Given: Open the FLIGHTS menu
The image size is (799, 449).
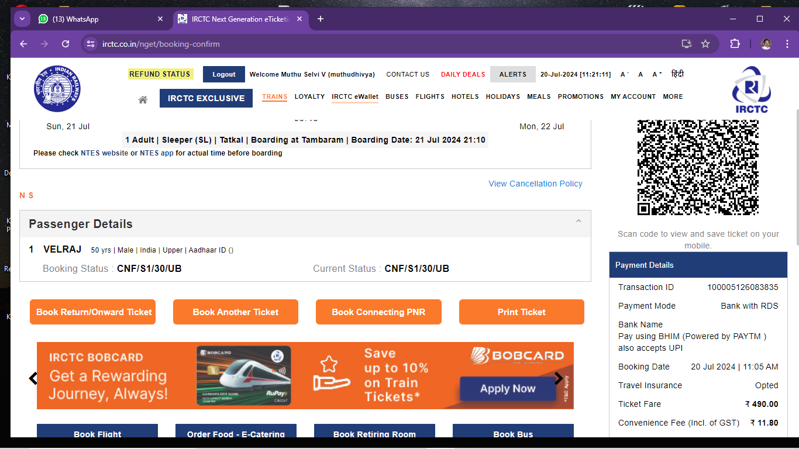Looking at the screenshot, I should (x=430, y=96).
